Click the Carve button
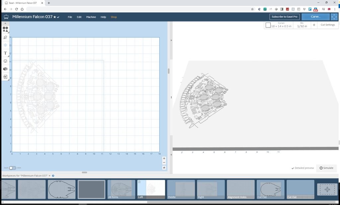The image size is (340, 205). [316, 17]
